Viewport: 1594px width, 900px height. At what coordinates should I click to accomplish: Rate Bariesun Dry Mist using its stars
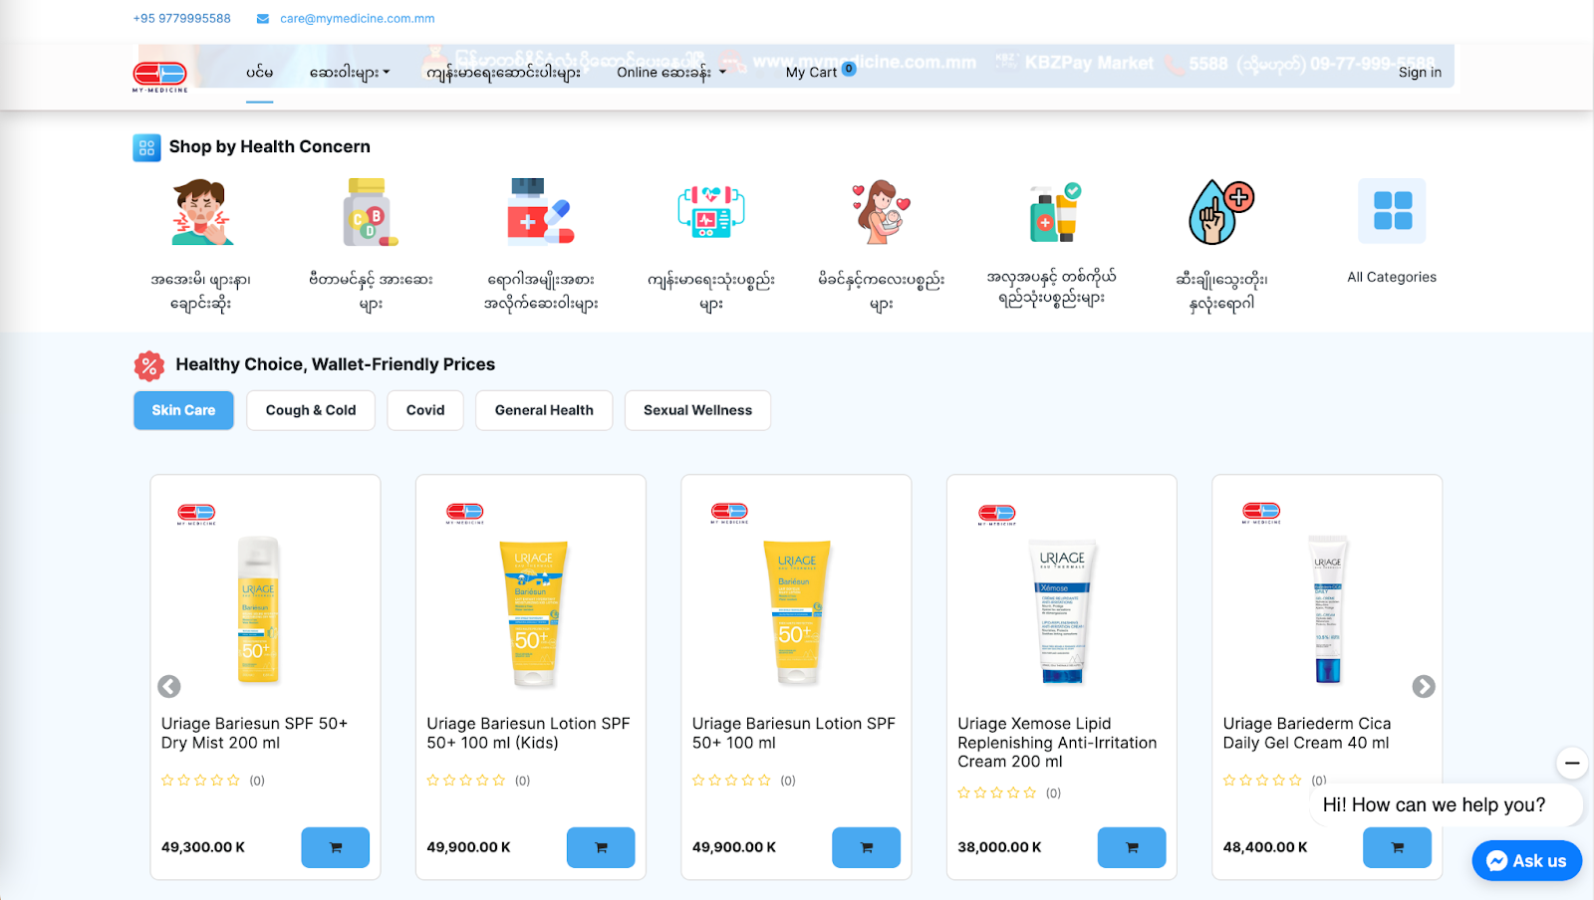point(200,781)
